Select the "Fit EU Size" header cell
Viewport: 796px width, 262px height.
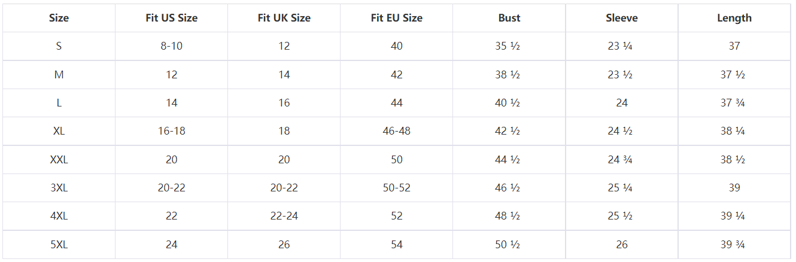tap(396, 18)
